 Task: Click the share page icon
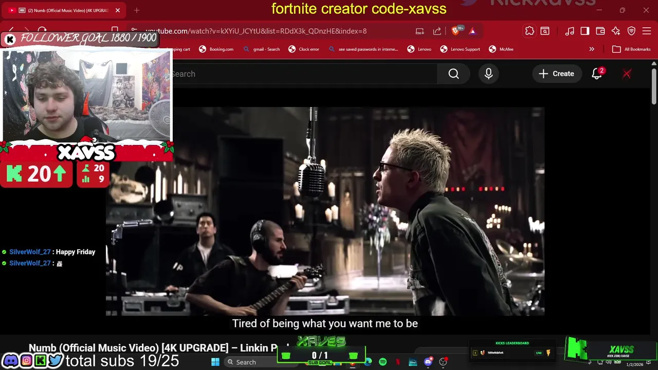[x=437, y=31]
